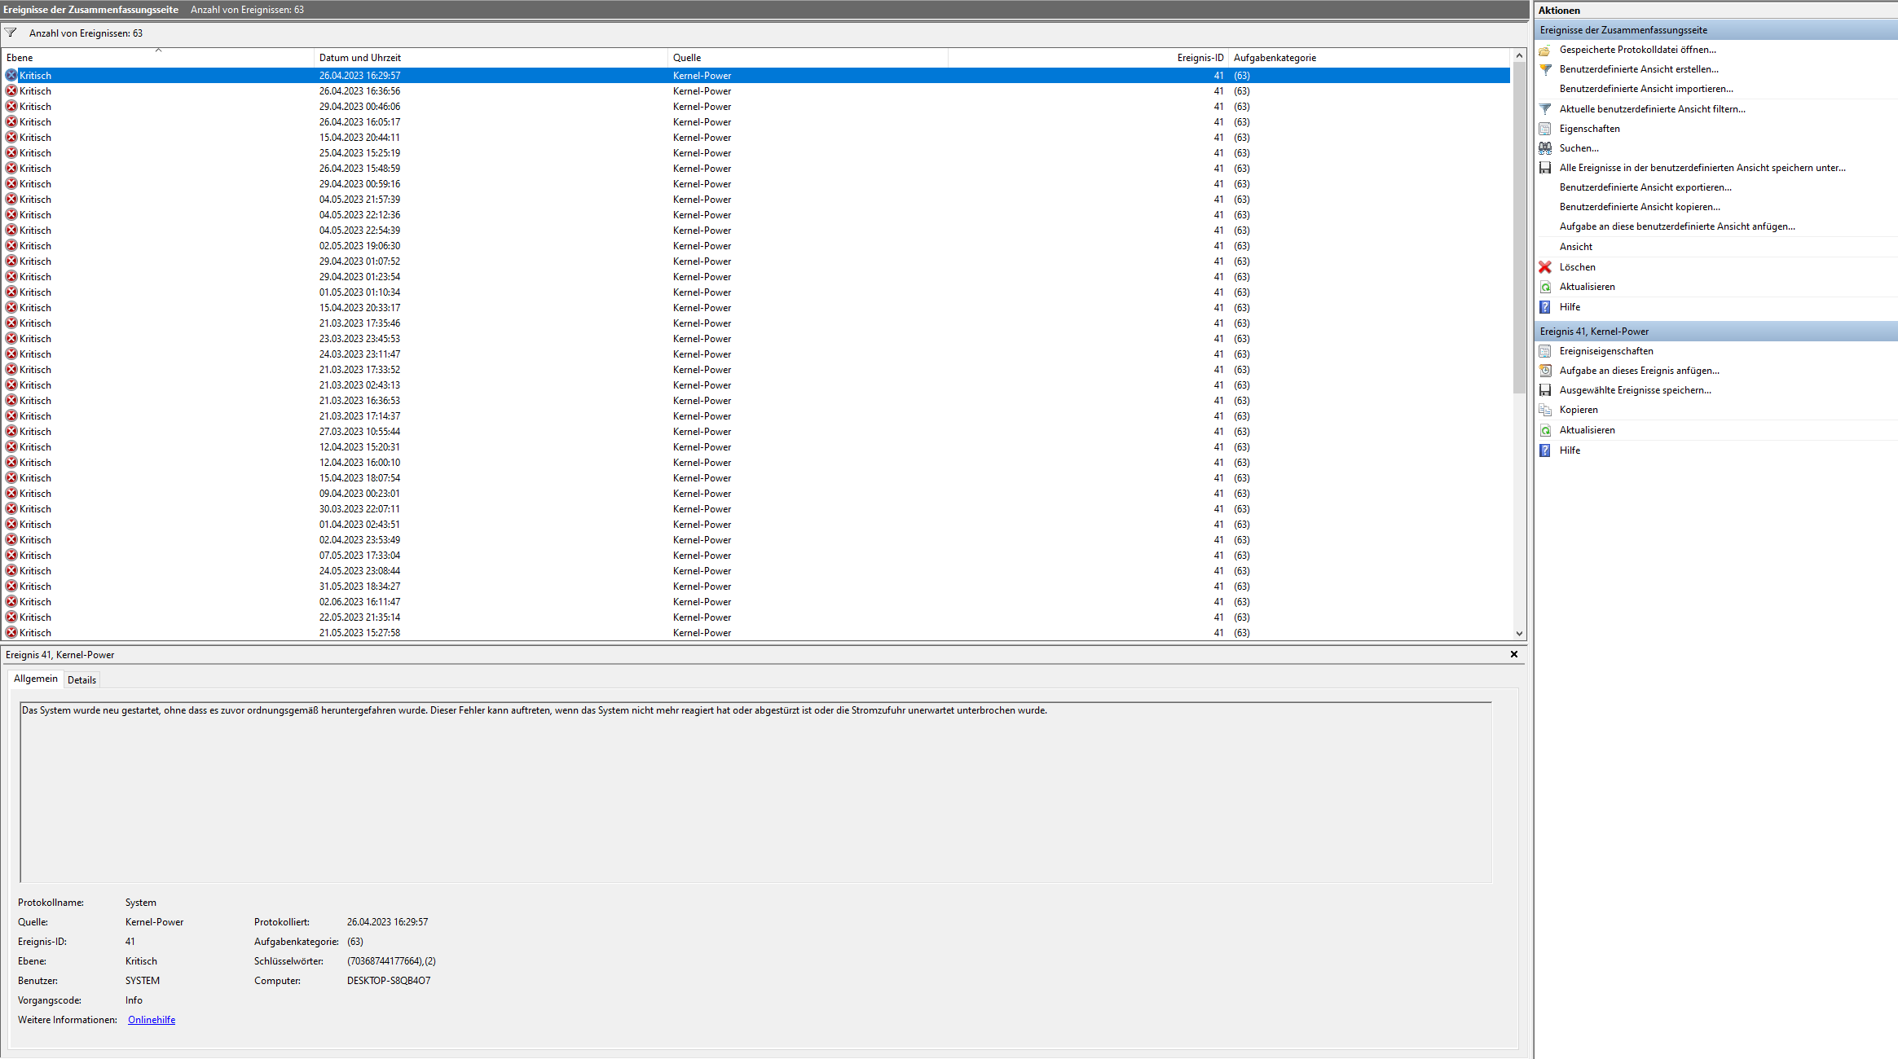Screen dimensions: 1898x1059
Task: Click first Hilfe question mark icon
Action: tap(1545, 307)
